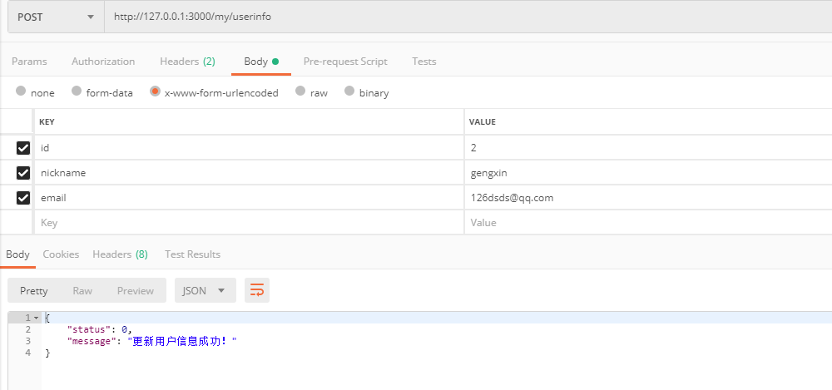Image resolution: width=832 pixels, height=390 pixels.
Task: Click the nickname key cell
Action: click(249, 172)
